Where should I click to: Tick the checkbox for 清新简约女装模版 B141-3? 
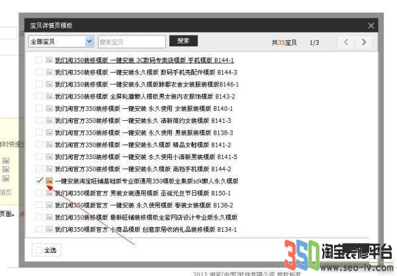point(39,120)
